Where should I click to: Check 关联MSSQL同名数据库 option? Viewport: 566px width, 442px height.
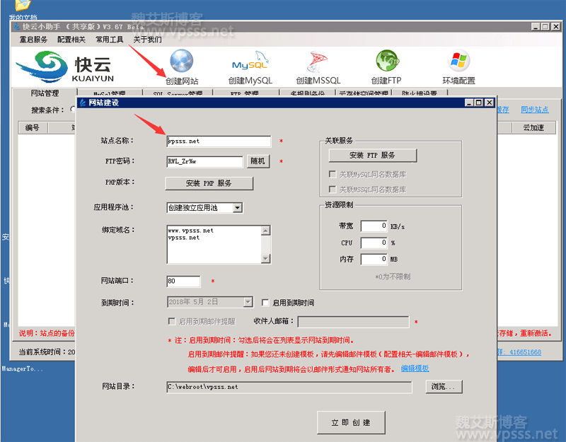pyautogui.click(x=332, y=190)
